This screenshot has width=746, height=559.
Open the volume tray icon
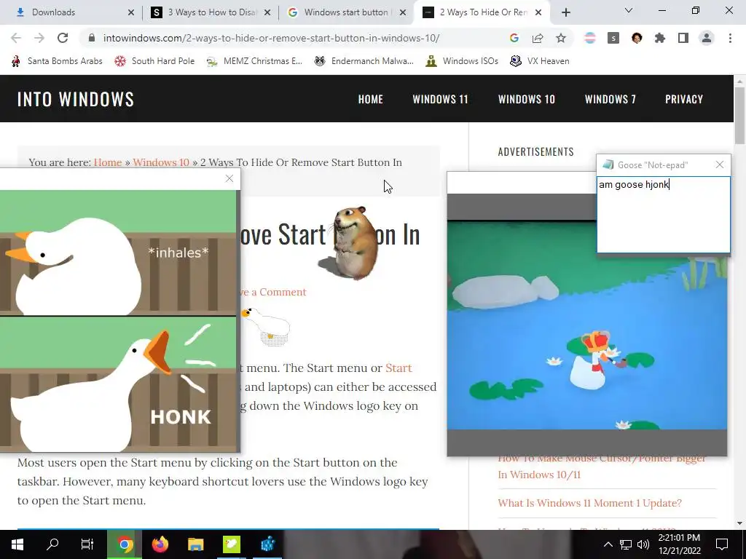pos(643,544)
